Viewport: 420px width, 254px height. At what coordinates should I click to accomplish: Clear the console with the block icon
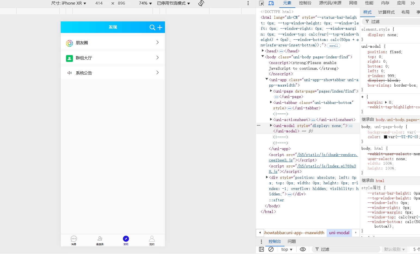click(271, 249)
